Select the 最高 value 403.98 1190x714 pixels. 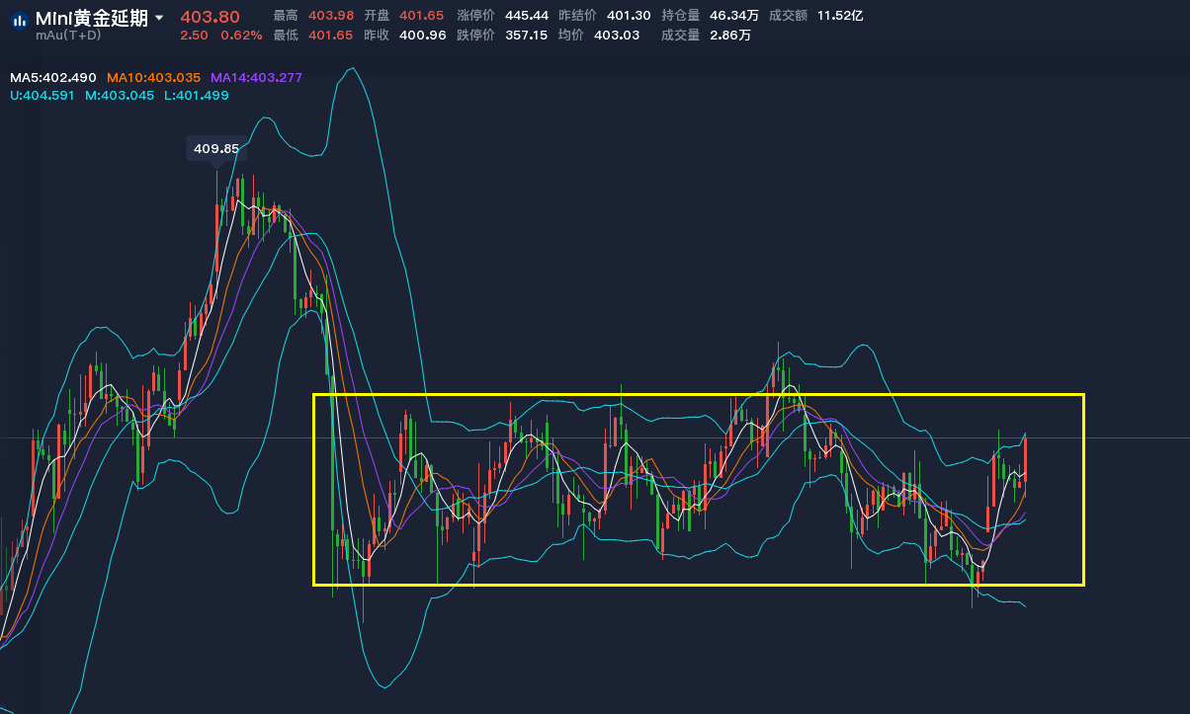331,16
